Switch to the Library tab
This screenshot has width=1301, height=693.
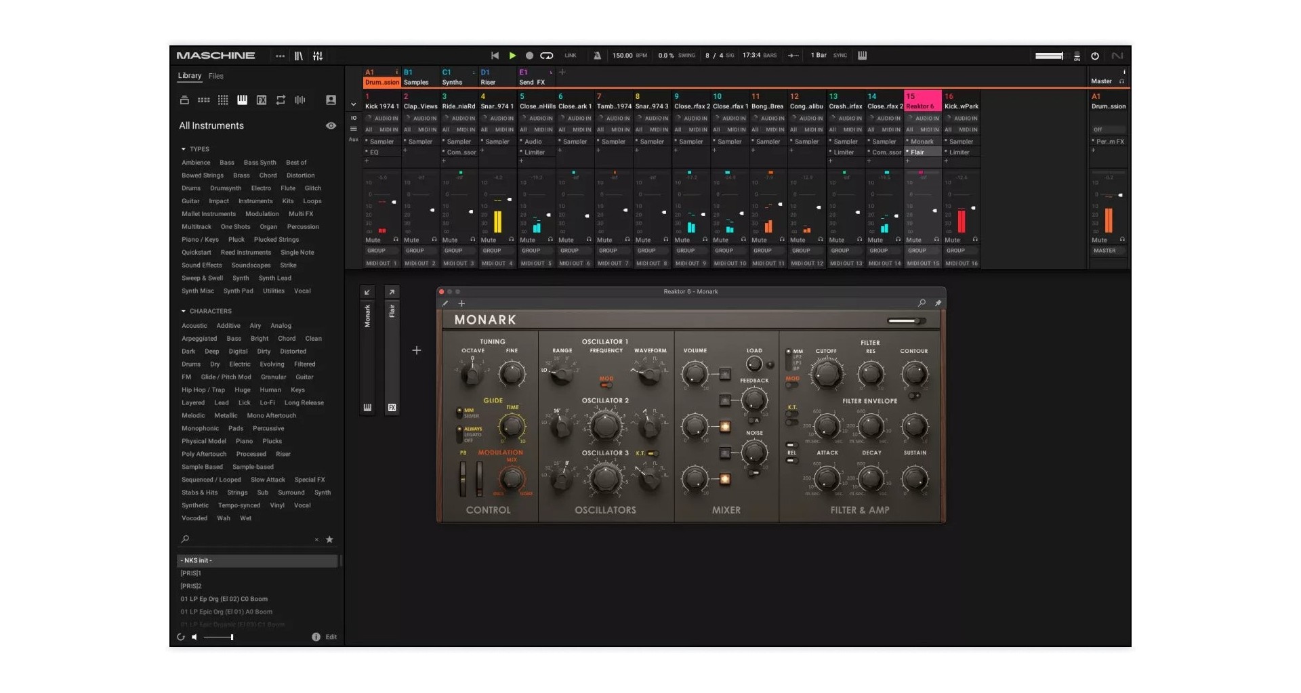(190, 76)
